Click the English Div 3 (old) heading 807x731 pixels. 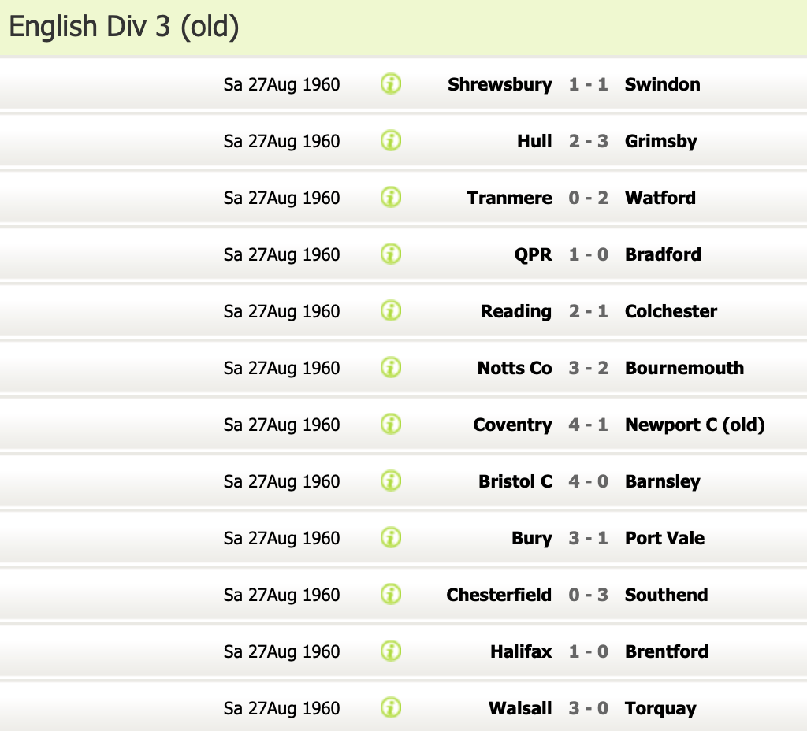[x=124, y=28]
